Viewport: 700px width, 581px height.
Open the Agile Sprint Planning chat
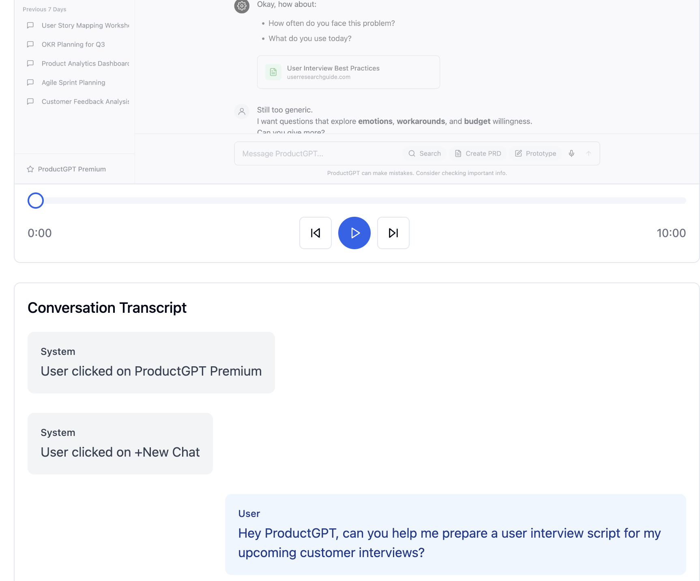[x=73, y=83]
